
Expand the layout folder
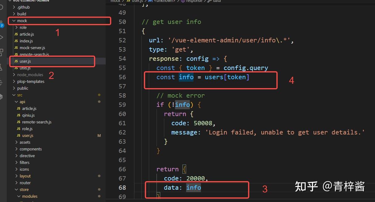25,176
